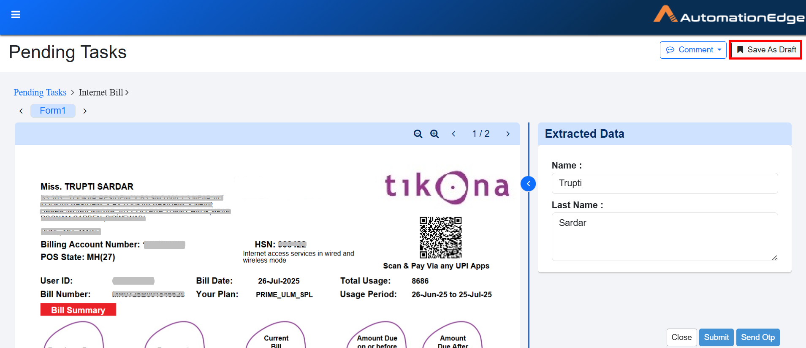Open the hamburger navigation menu
This screenshot has height=348, width=806.
(x=16, y=15)
